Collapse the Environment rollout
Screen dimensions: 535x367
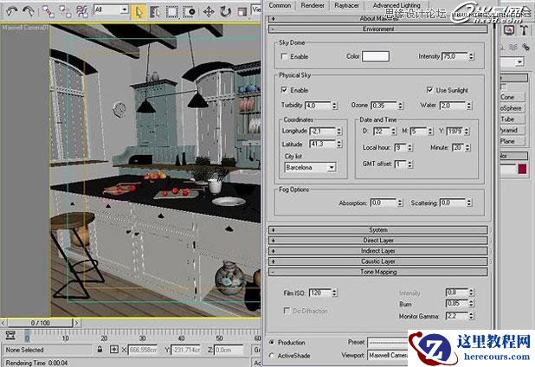[x=378, y=29]
